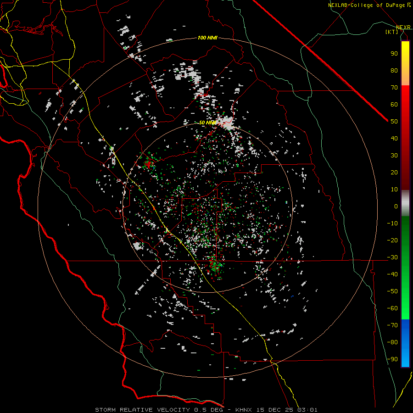
Task: Select the -20 value on velocity scale
Action: point(392,240)
